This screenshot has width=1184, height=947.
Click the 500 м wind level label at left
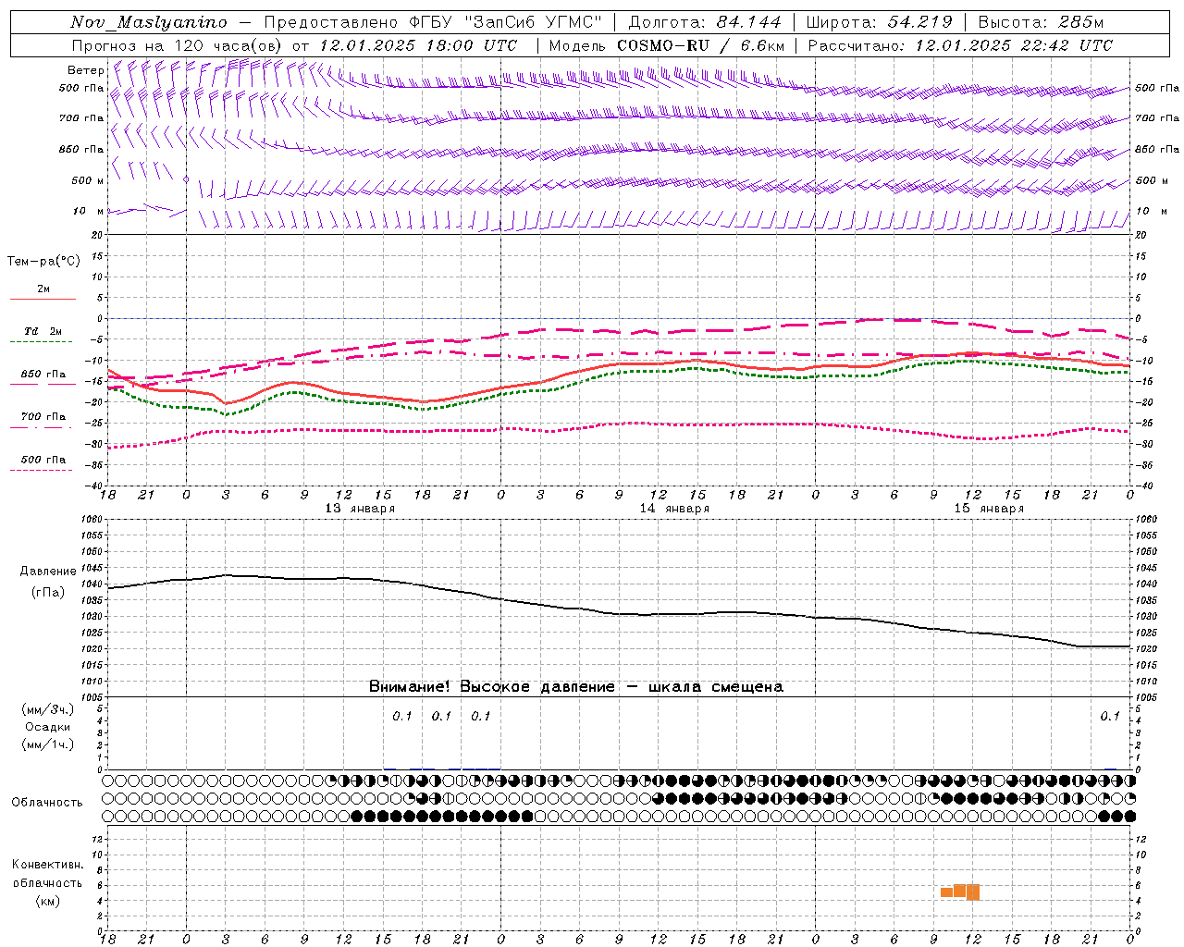tap(89, 180)
